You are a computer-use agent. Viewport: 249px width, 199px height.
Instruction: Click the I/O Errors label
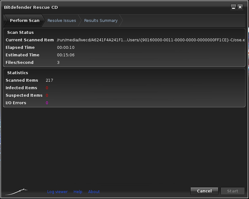coord(16,103)
